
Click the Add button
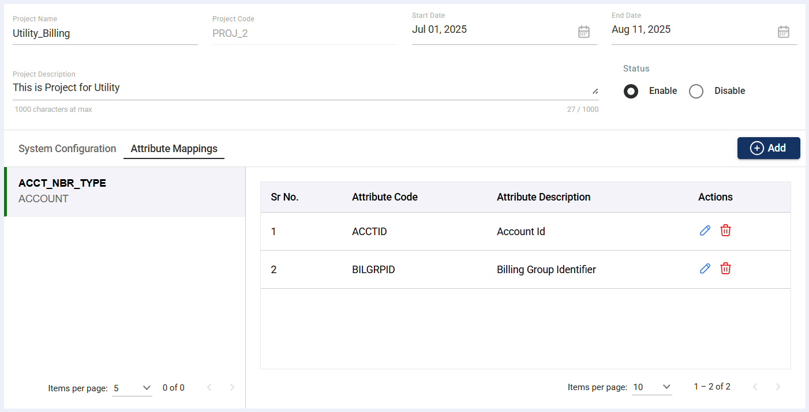pyautogui.click(x=768, y=148)
